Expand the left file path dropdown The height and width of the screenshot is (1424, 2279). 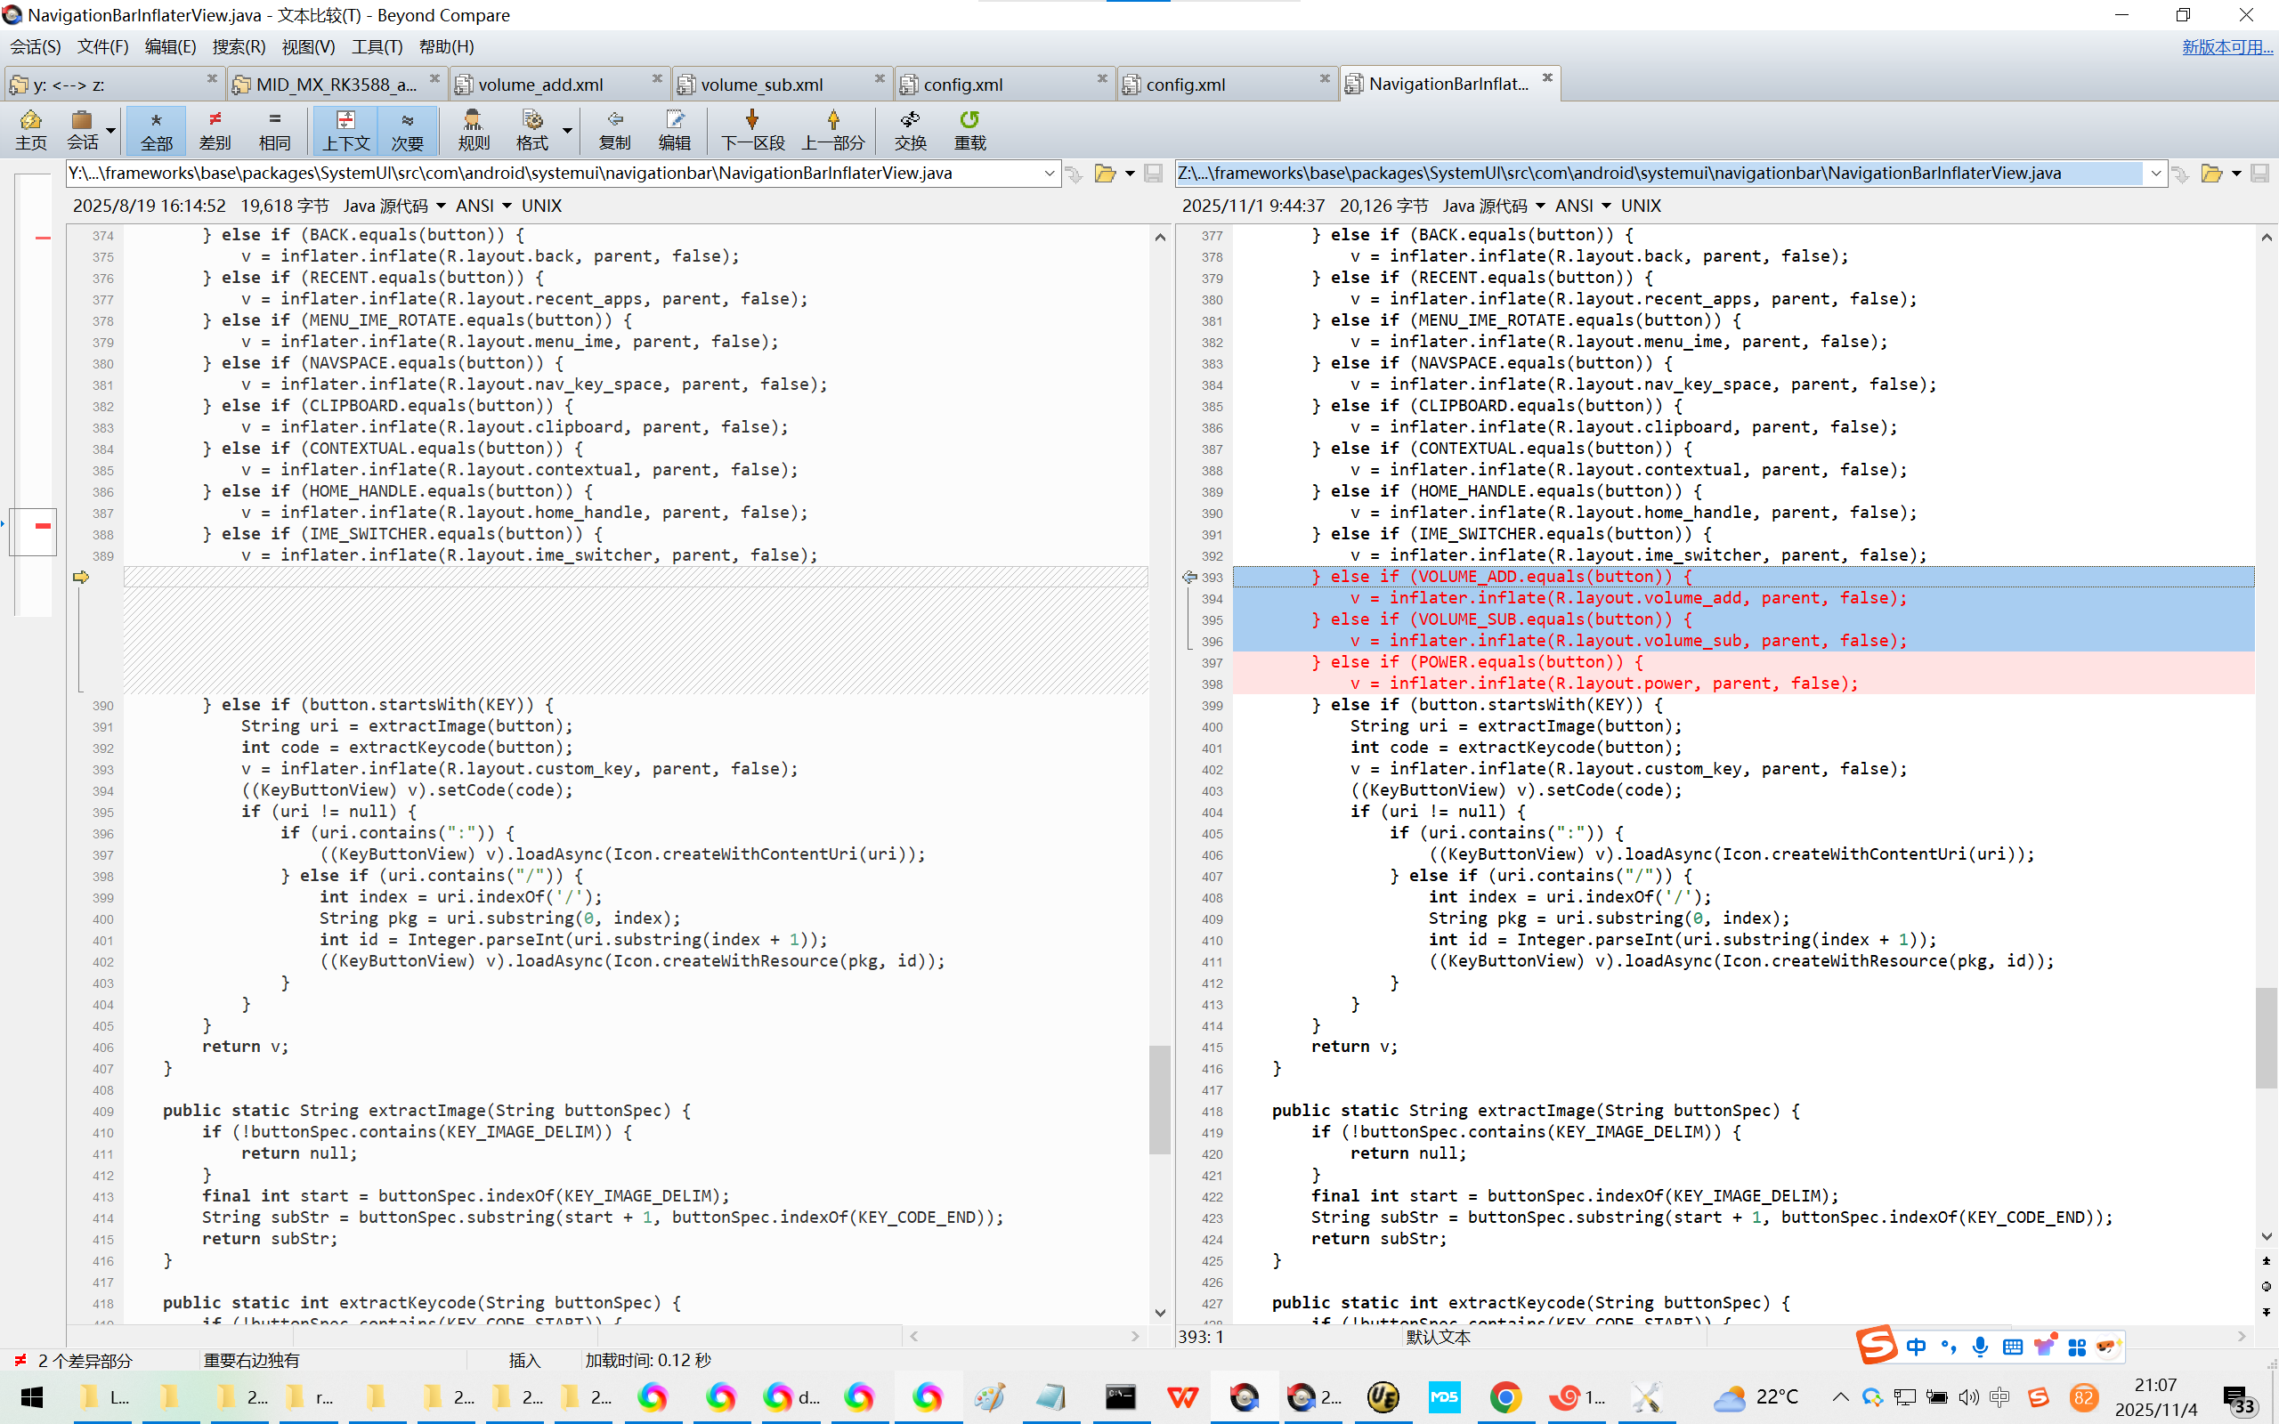(x=1049, y=174)
